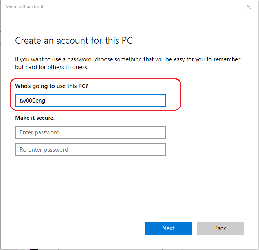Click the "If you want to use a password" text line
The width and height of the screenshot is (259, 250).
click(127, 59)
